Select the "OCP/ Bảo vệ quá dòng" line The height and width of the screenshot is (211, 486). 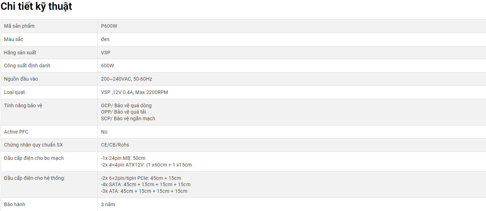coord(126,105)
